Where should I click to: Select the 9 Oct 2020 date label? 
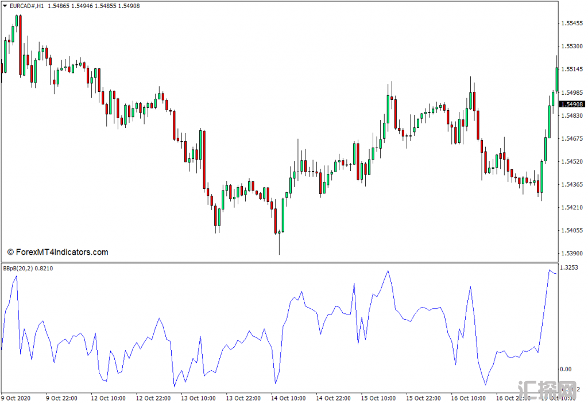16,398
